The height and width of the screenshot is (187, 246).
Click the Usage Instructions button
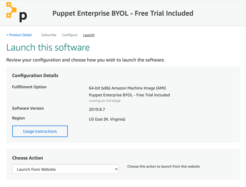tap(40, 131)
